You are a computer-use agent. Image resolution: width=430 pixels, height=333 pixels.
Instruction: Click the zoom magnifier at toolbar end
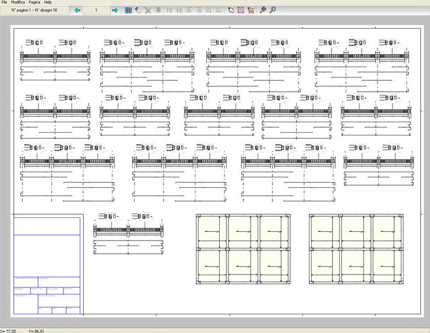[273, 10]
